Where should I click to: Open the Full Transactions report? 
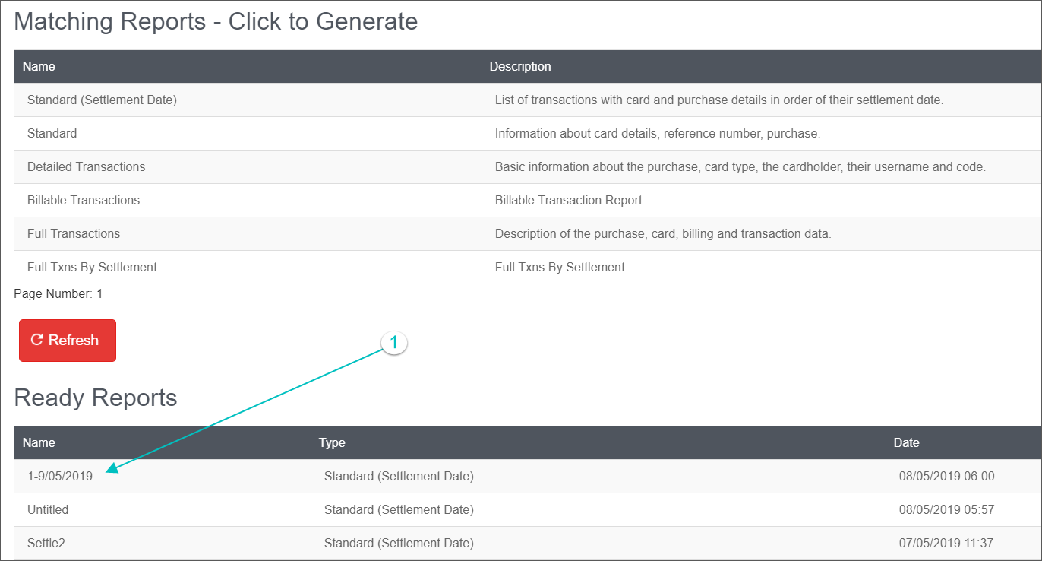coord(74,233)
